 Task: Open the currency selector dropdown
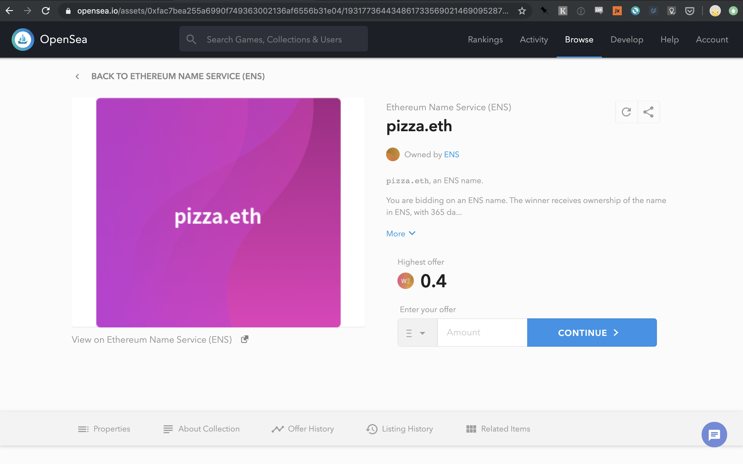(417, 333)
